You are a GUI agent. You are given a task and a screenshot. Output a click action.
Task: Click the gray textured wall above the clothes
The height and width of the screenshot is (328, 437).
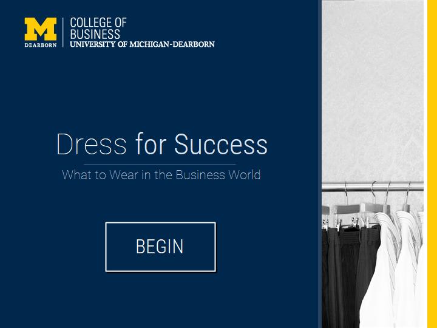coord(371,91)
